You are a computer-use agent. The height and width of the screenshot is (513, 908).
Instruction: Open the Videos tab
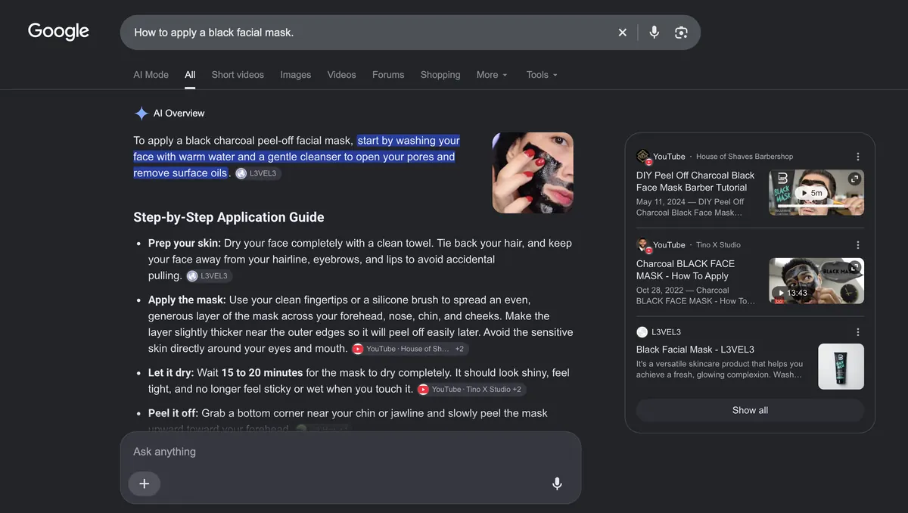341,75
